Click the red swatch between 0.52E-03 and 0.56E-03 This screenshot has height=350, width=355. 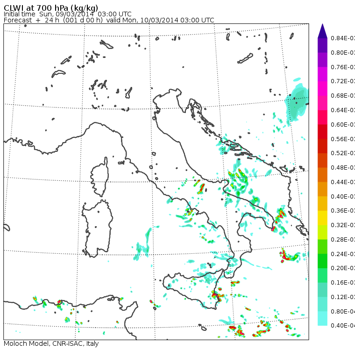click(x=322, y=146)
